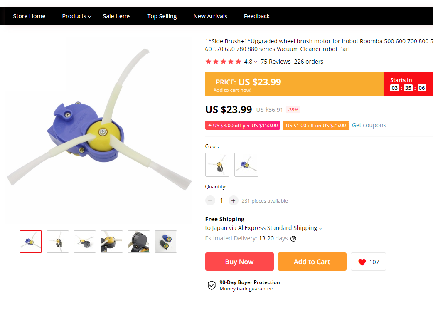The width and height of the screenshot is (433, 309).
Task: Decrease quantity with the minus button
Action: click(x=210, y=200)
